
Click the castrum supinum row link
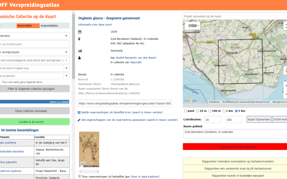pyautogui.click(x=11, y=171)
